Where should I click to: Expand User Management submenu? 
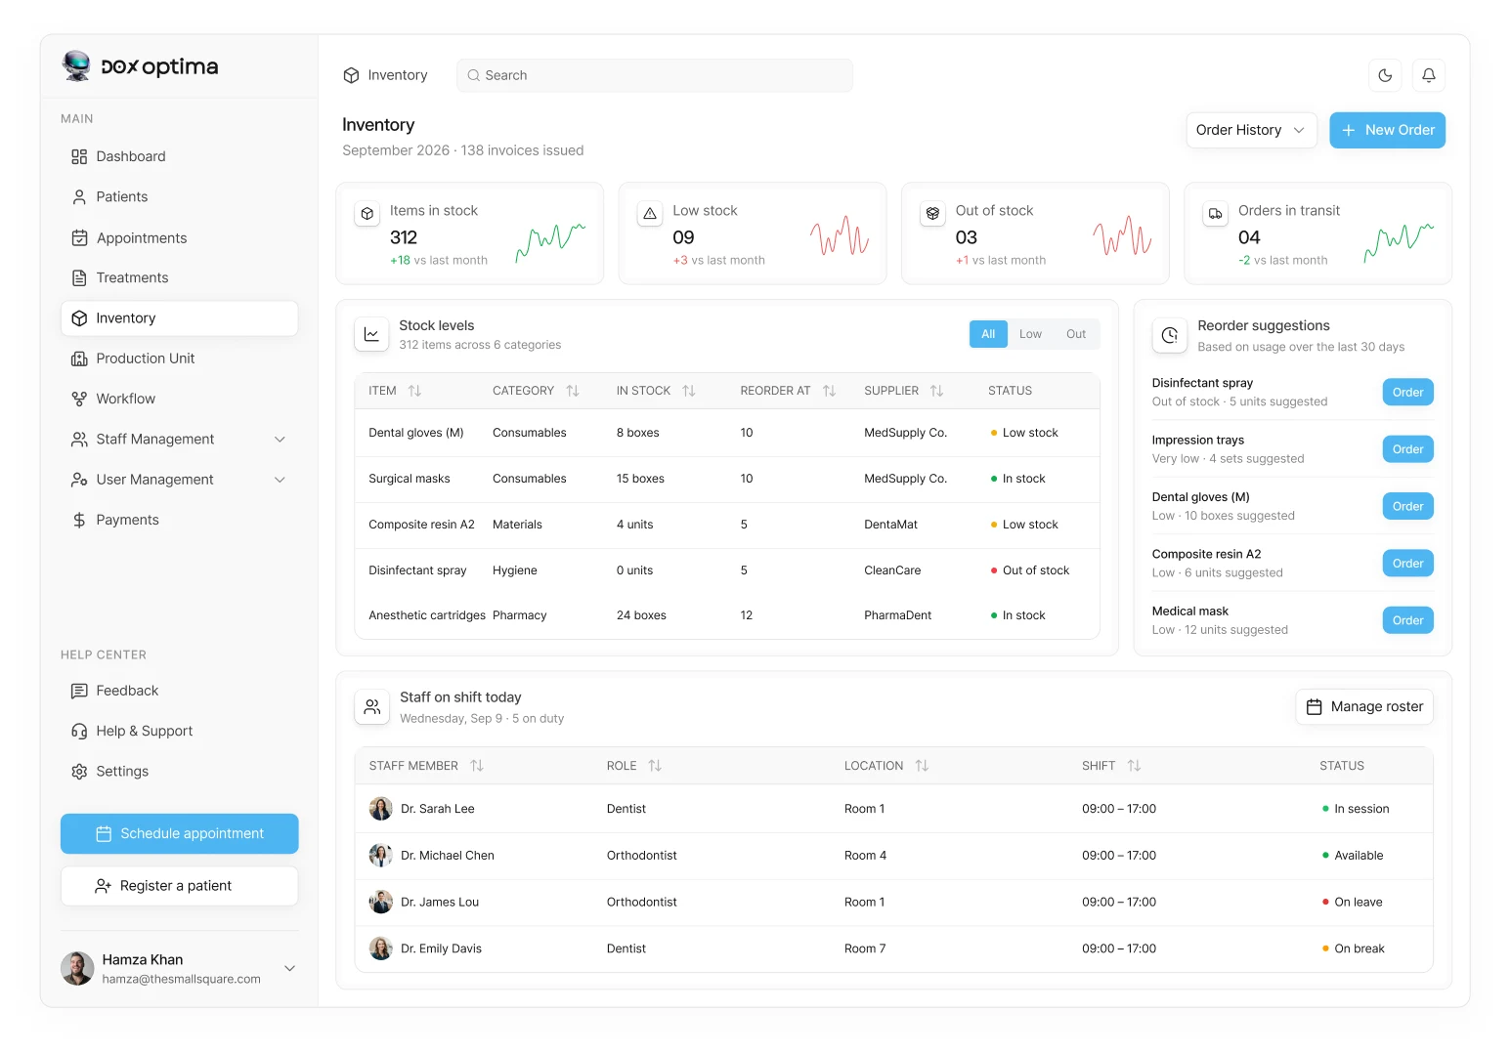pyautogui.click(x=280, y=480)
